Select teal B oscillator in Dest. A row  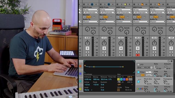(x=121, y=79)
